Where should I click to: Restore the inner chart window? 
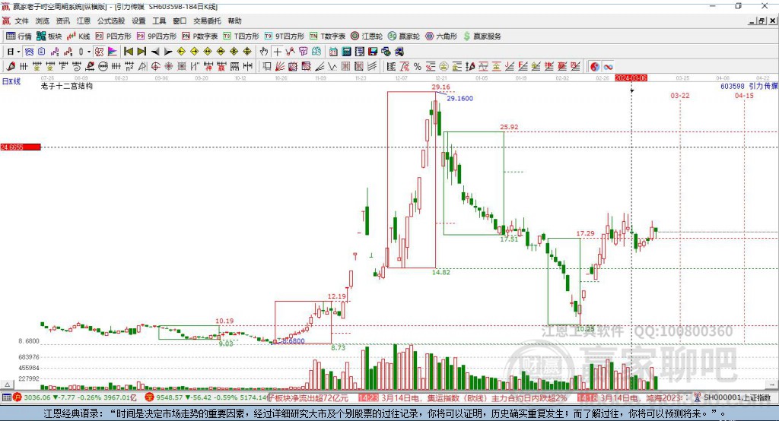[x=762, y=21]
